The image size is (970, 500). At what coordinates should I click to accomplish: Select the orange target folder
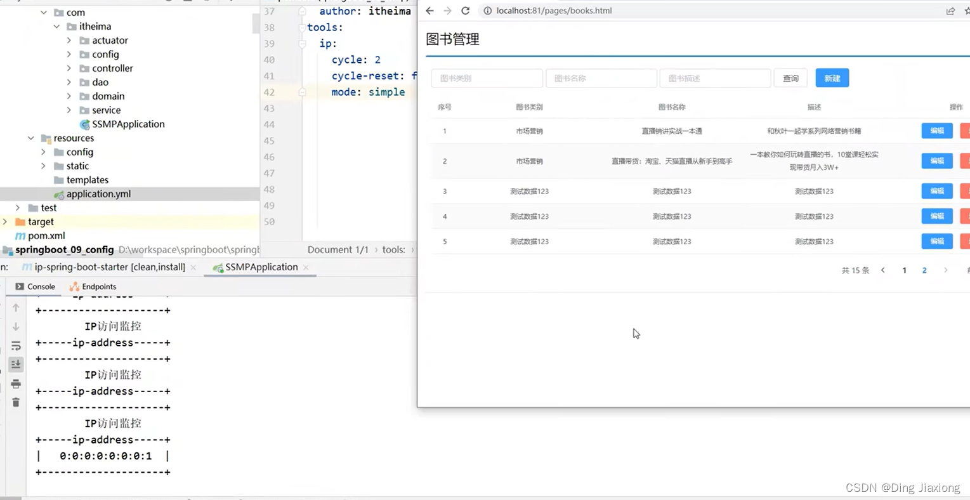click(34, 221)
